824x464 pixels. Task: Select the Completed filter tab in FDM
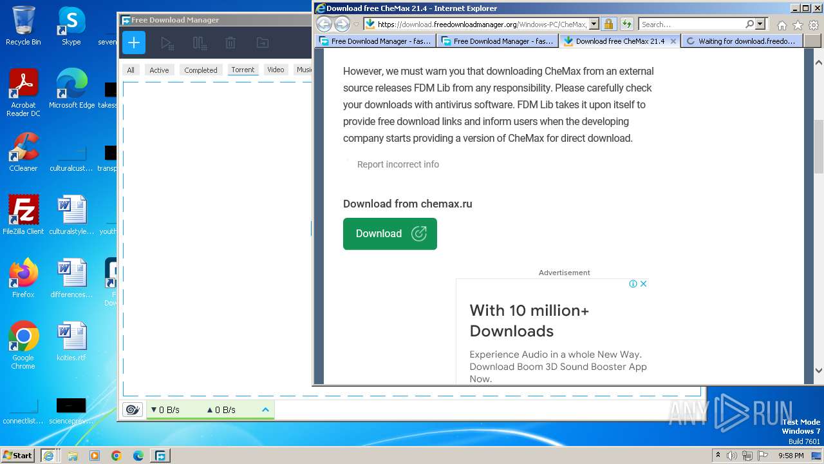pyautogui.click(x=201, y=70)
